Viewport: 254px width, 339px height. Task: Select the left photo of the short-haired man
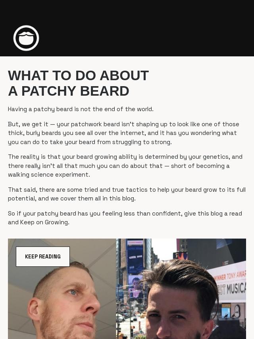62,289
